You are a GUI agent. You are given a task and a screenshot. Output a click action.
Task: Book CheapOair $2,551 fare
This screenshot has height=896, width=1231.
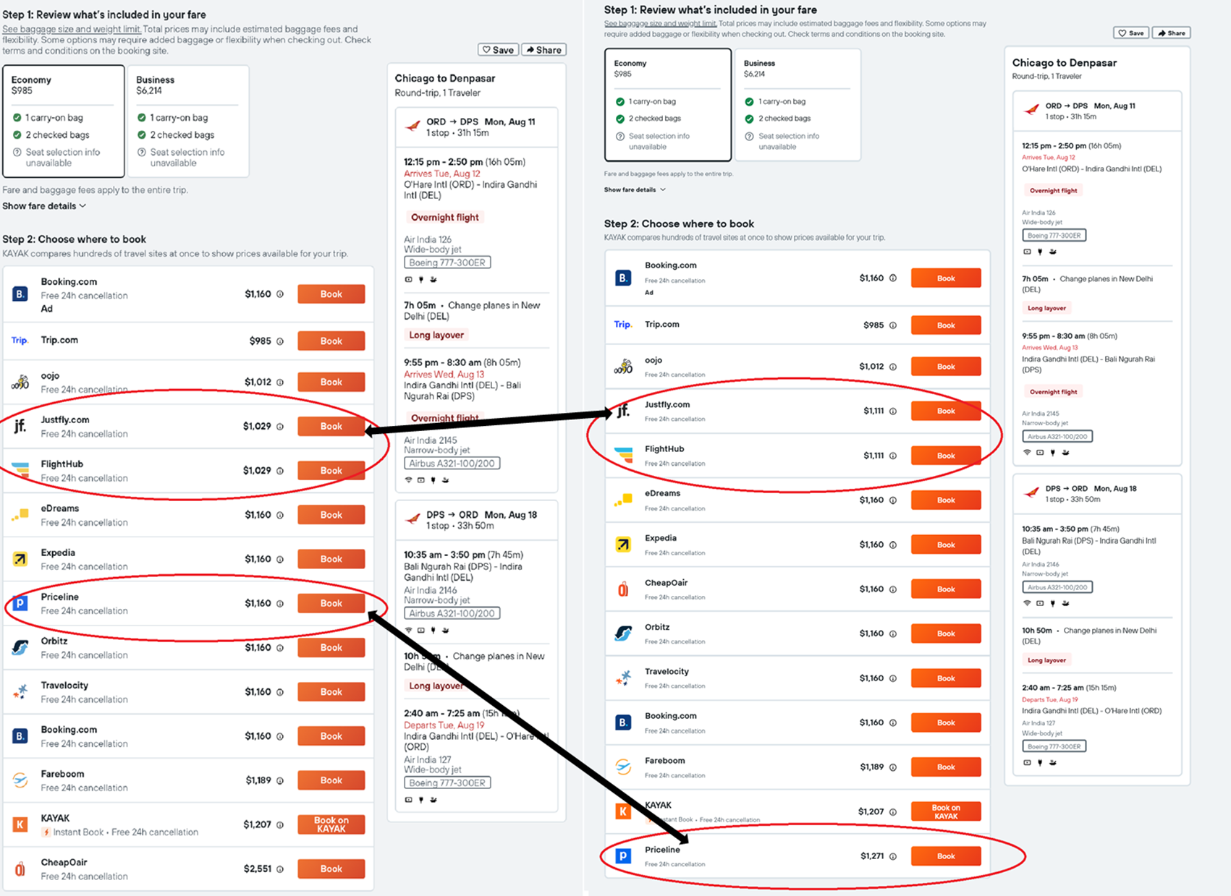[331, 869]
